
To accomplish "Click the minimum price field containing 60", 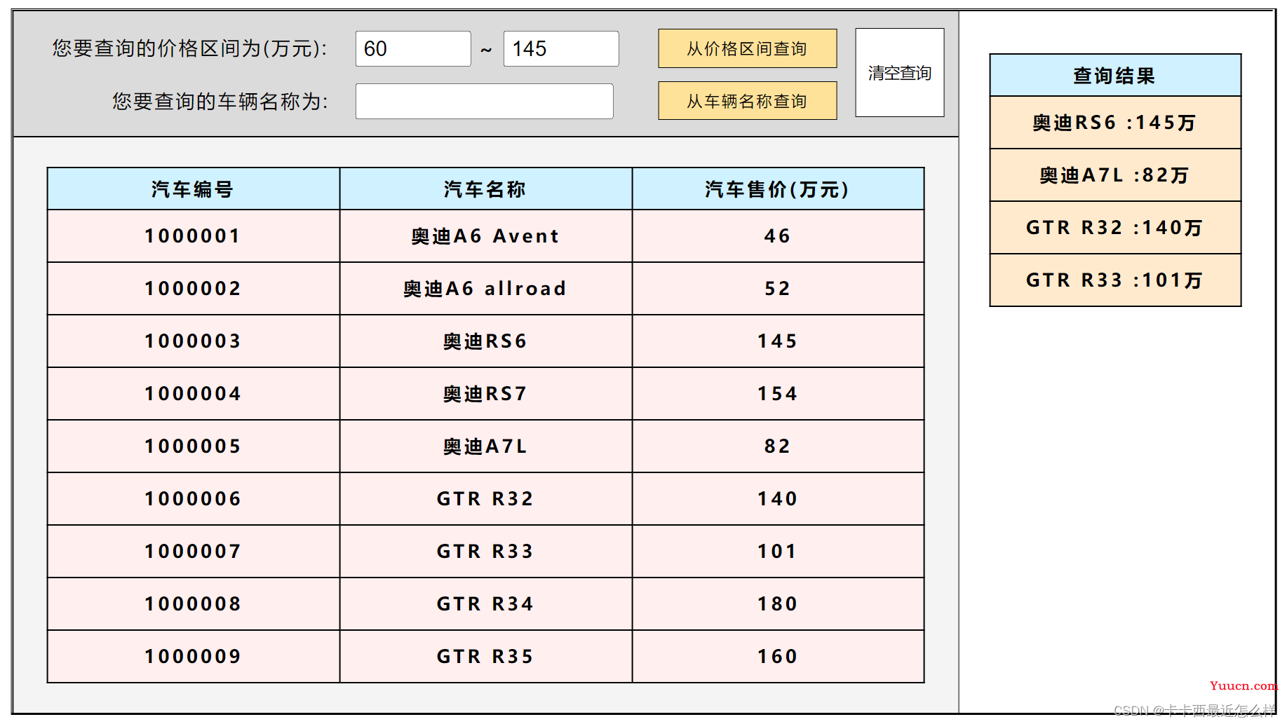I will tap(413, 48).
